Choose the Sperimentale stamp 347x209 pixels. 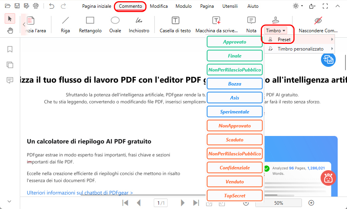pos(235,112)
